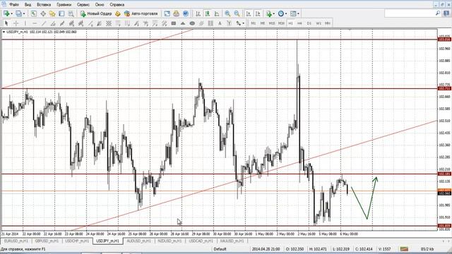Open the indicators list dropdown arrow
The width and height of the screenshot is (452, 254).
[x=273, y=13]
